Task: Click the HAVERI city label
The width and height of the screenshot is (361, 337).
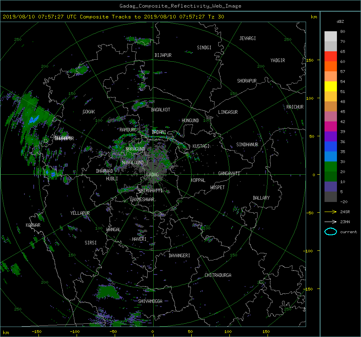Action: coord(139,239)
